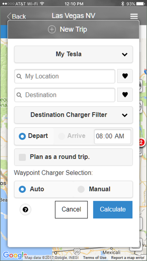Expand the My Tesla vehicle dropdown
The height and width of the screenshot is (261, 147).
click(x=73, y=54)
